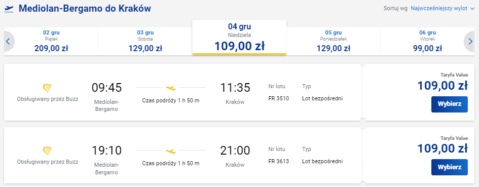Select the 03 gru Sobota date tab

[x=145, y=41]
